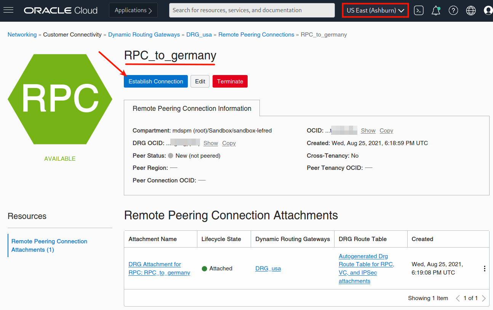This screenshot has height=310, width=493.
Task: Click the Resources sidebar heading
Action: click(x=27, y=216)
